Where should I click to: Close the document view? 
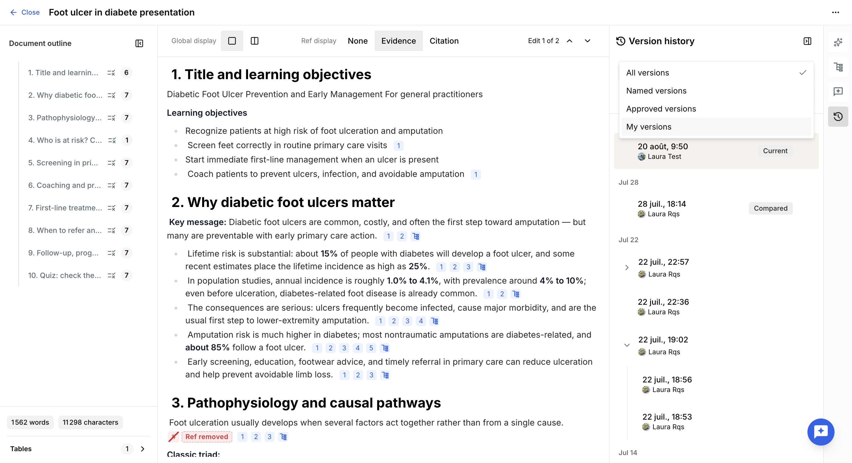(25, 12)
